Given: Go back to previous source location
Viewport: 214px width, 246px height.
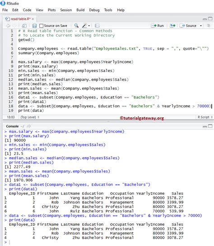Looking at the screenshot, I should [8, 25].
